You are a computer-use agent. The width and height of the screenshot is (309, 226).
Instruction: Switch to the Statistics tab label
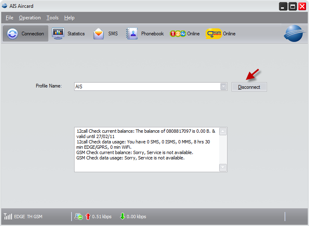[x=76, y=34]
